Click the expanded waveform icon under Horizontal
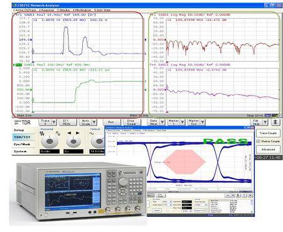Screen dimensions: 283x232 (58, 133)
